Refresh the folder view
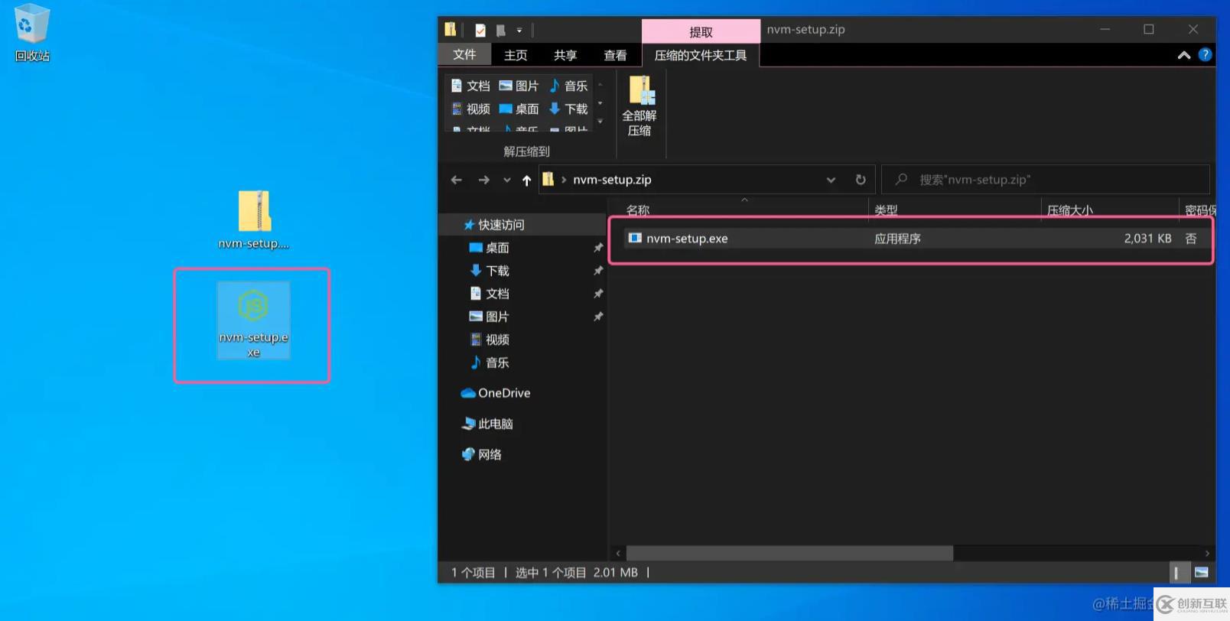This screenshot has width=1230, height=621. pyautogui.click(x=861, y=180)
